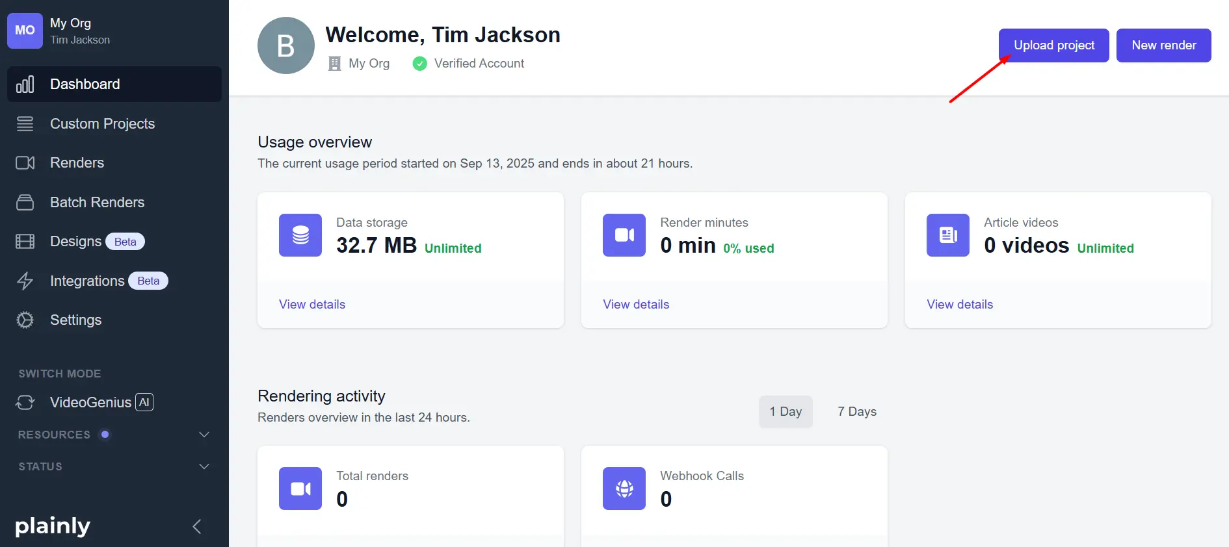Click the Render minutes camera icon
This screenshot has width=1229, height=547.
point(624,235)
